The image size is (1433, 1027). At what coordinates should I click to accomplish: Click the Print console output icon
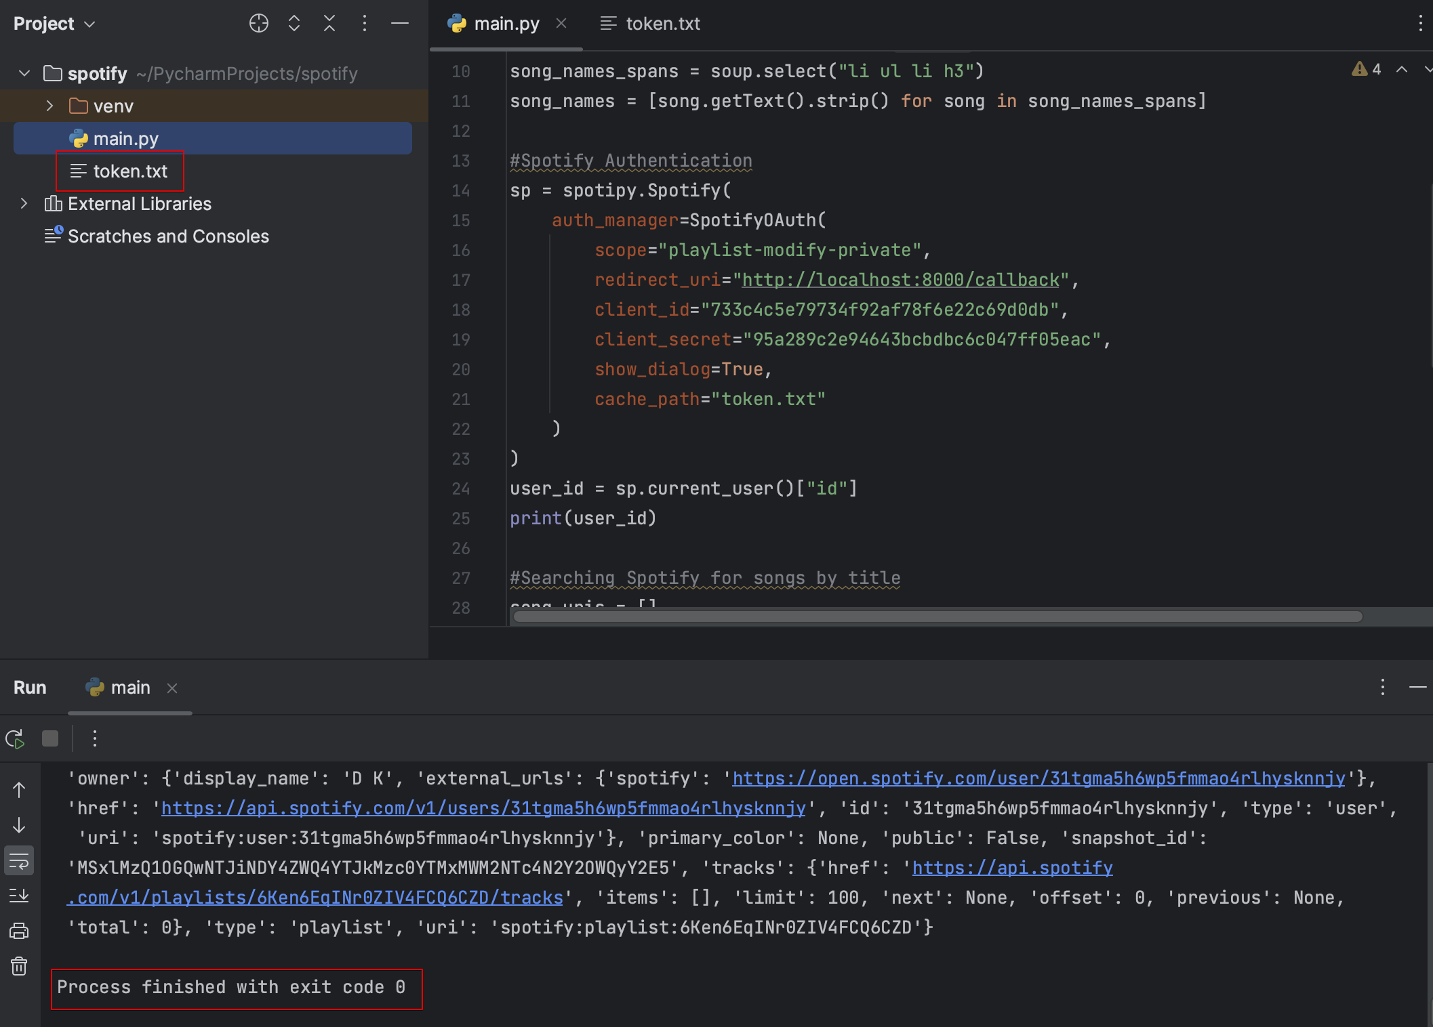click(x=19, y=931)
